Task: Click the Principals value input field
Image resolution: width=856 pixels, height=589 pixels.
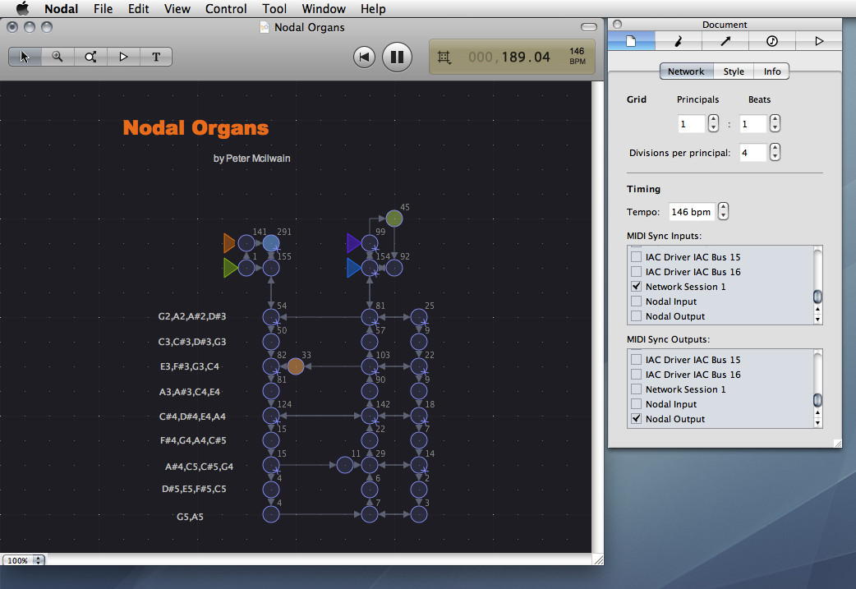Action: (691, 124)
